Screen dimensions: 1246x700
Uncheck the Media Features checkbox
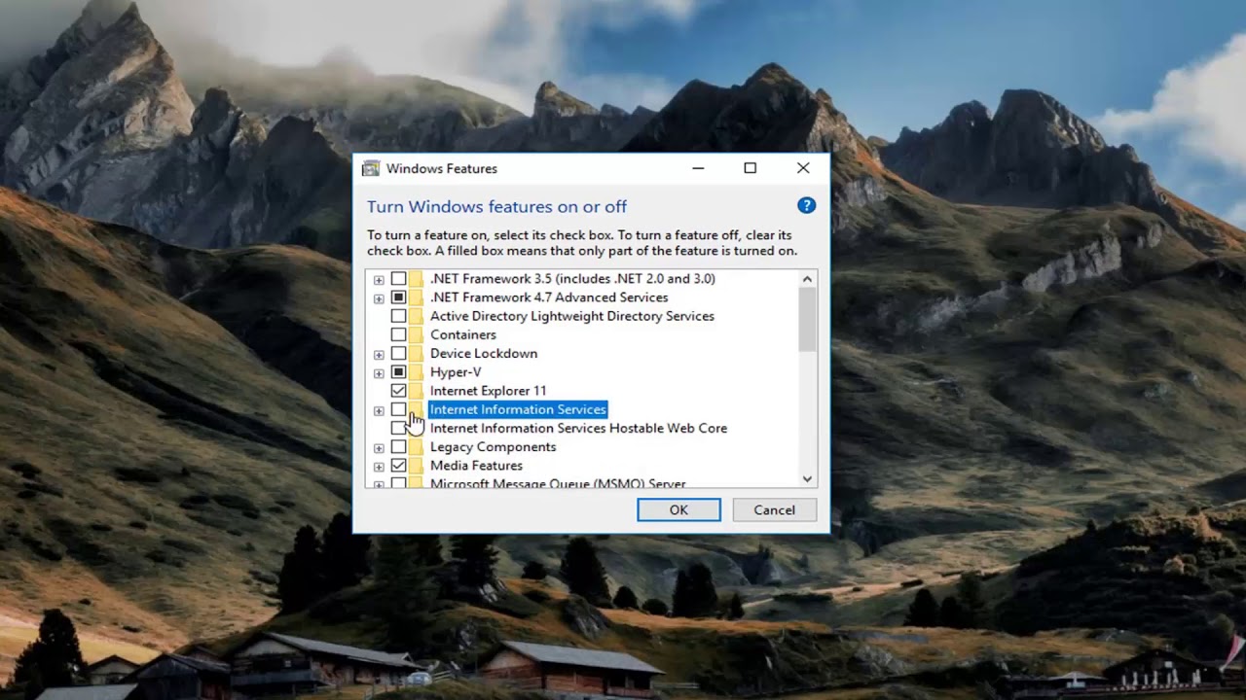(398, 466)
